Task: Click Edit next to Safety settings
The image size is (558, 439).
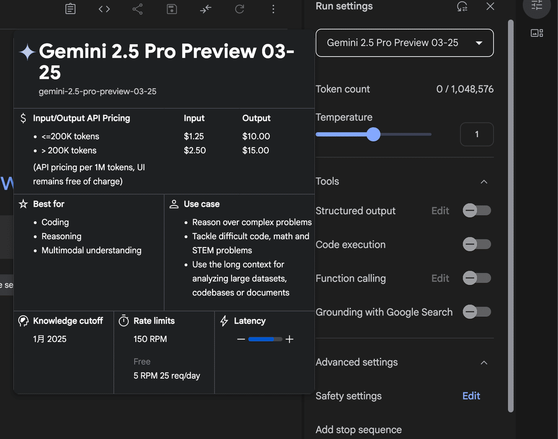Action: point(471,396)
